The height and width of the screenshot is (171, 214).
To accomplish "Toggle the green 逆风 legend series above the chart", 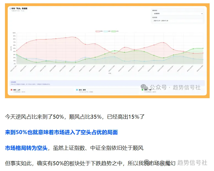I will [115, 31].
